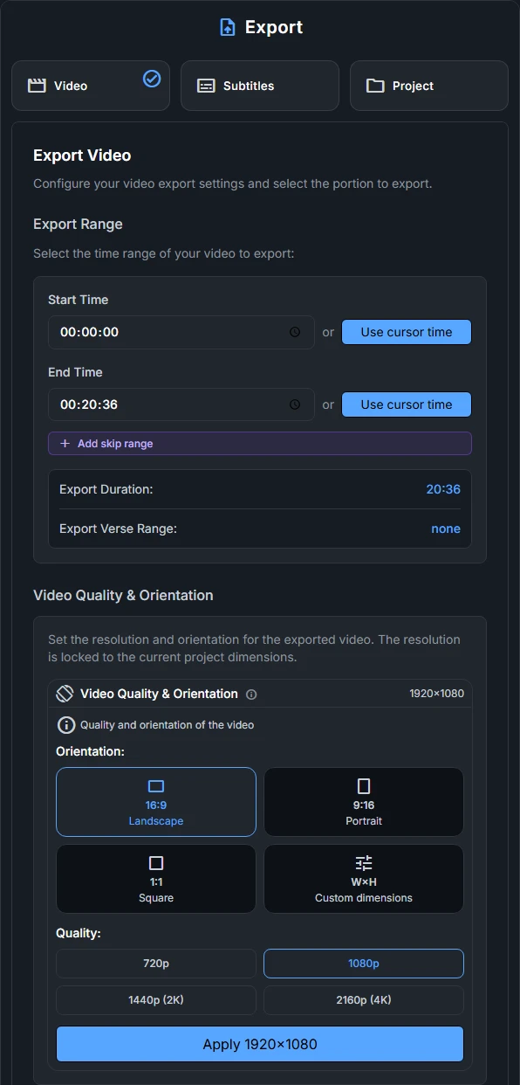Click the sliders icon for custom dimensions

tap(364, 863)
